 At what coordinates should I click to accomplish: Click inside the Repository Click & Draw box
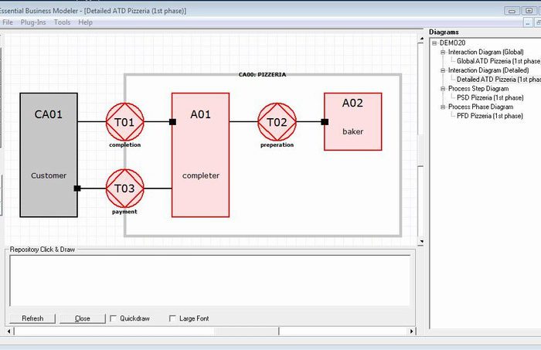(209, 280)
